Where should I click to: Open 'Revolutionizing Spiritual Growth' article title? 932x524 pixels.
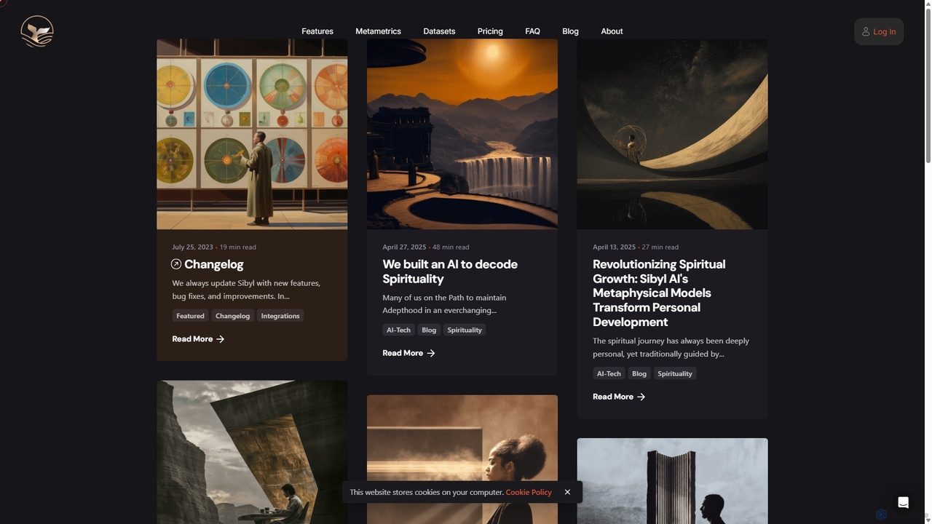(659, 293)
